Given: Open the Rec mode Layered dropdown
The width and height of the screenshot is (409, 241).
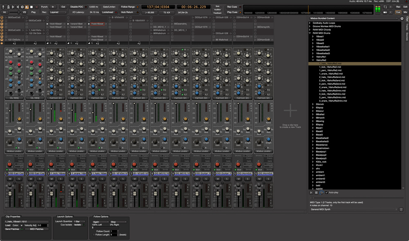Looking at the screenshot, I should pyautogui.click(x=57, y=12).
